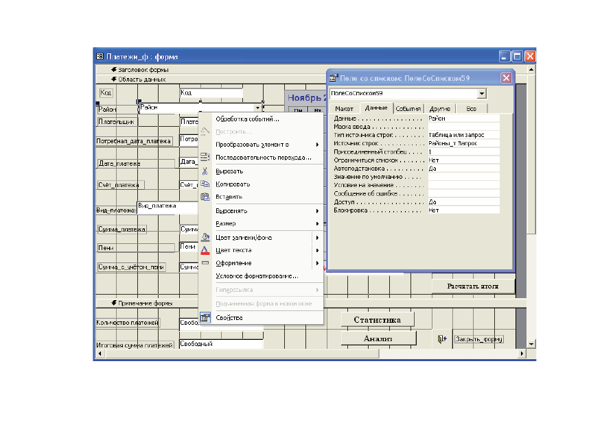Select the Плательщик label control
The height and width of the screenshot is (431, 613).
pyautogui.click(x=117, y=122)
